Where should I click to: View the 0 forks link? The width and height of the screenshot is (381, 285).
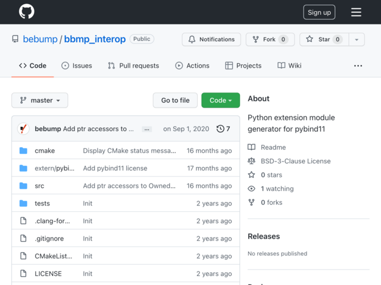271,202
